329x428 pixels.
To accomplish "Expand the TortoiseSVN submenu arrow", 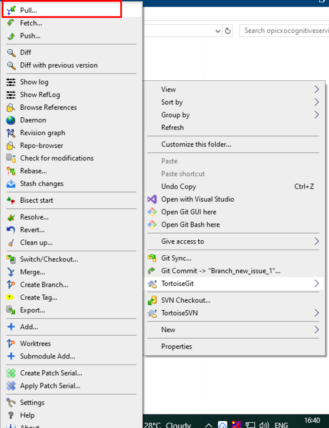I will point(316,313).
